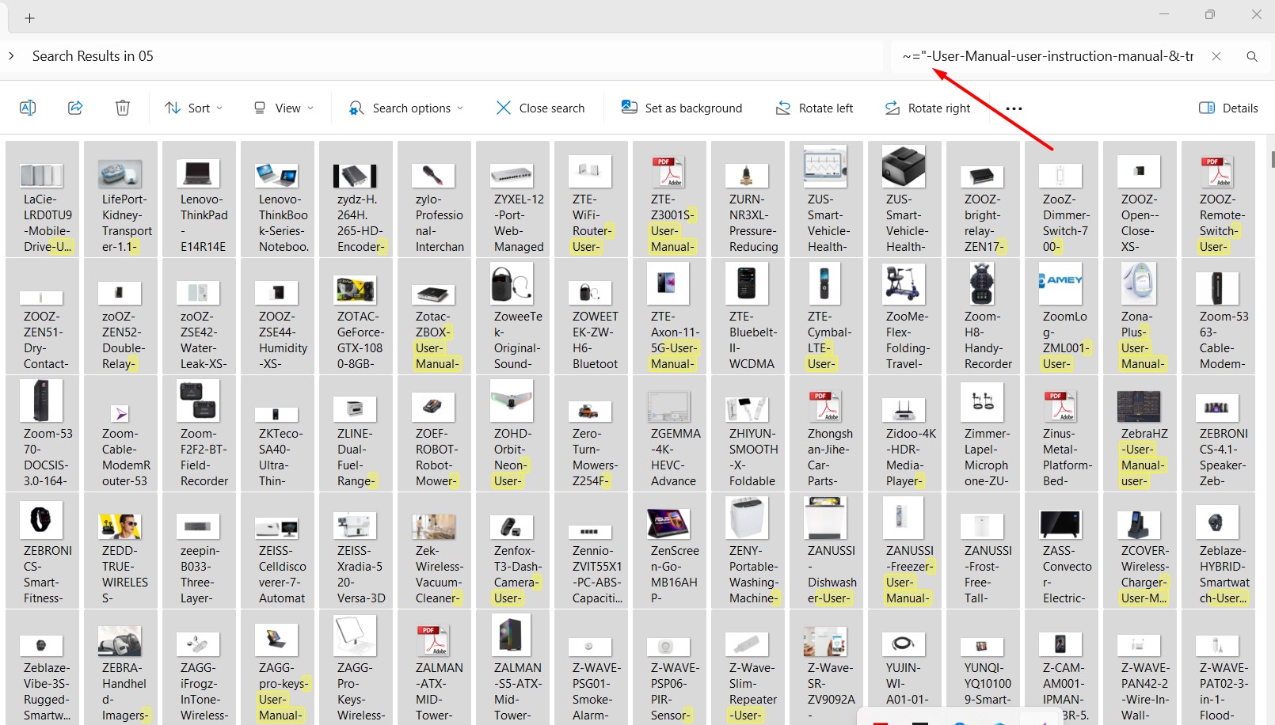
Task: Open the Sort dropdown
Action: click(194, 108)
